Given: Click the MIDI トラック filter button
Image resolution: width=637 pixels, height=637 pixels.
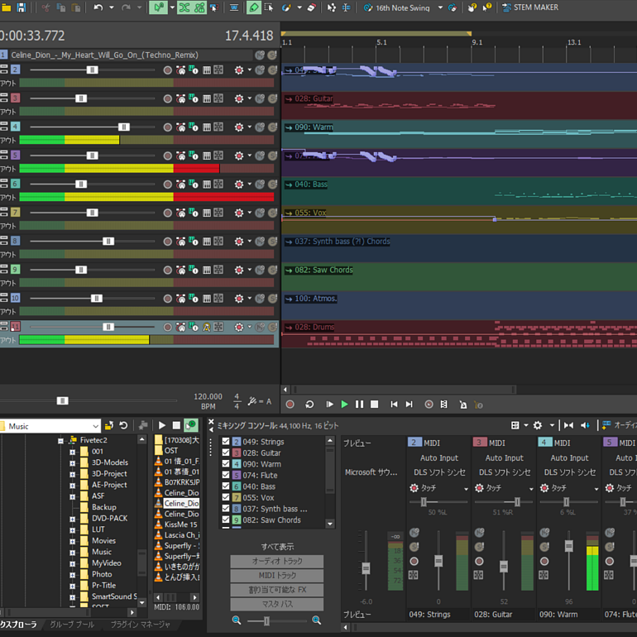Looking at the screenshot, I should pos(277,575).
